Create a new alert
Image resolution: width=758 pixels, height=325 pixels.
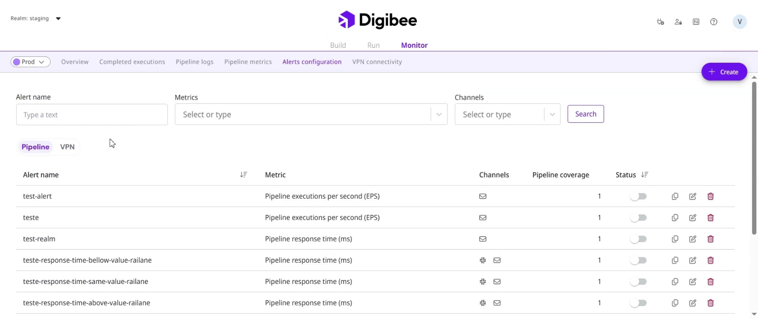[x=724, y=72]
